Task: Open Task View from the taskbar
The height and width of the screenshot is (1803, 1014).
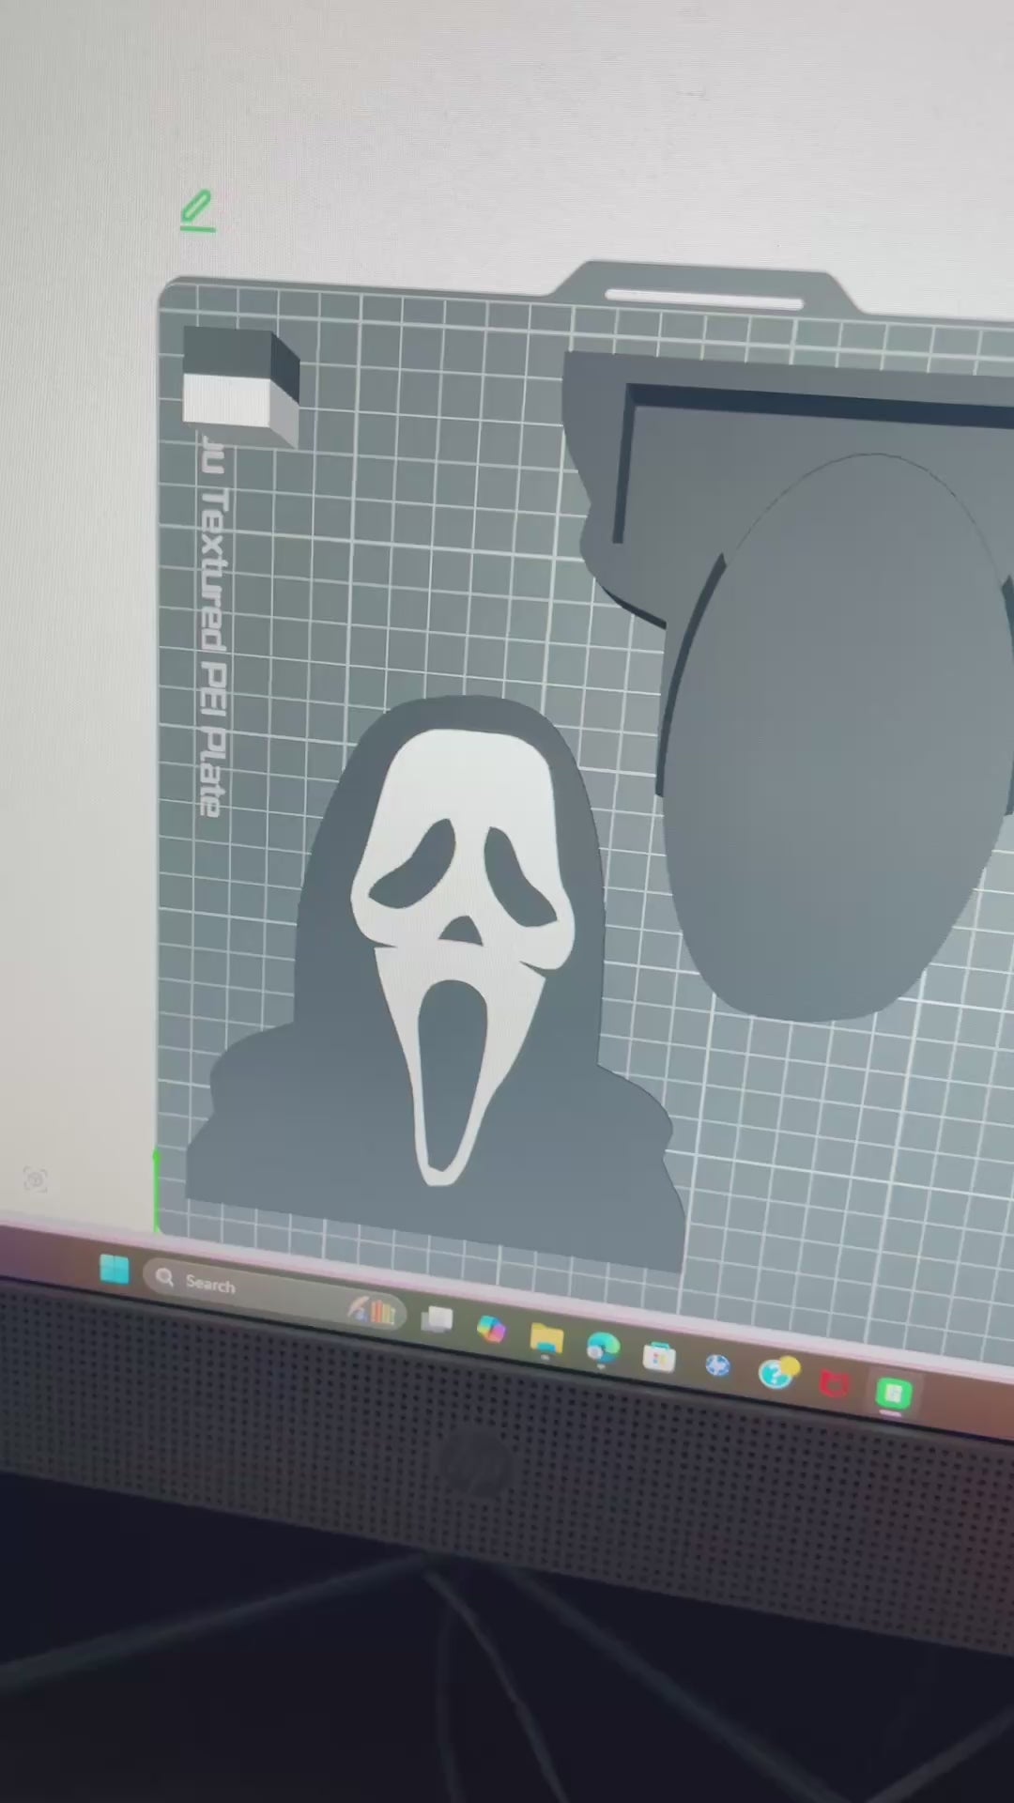Action: click(437, 1319)
